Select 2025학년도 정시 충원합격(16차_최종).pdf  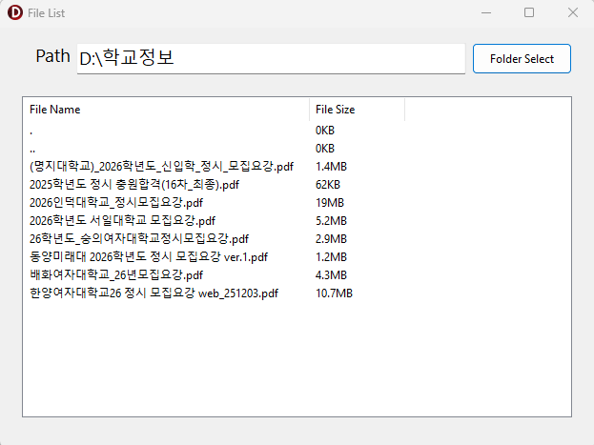(x=134, y=185)
